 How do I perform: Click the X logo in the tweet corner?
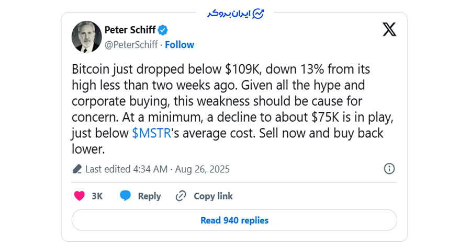(x=389, y=29)
